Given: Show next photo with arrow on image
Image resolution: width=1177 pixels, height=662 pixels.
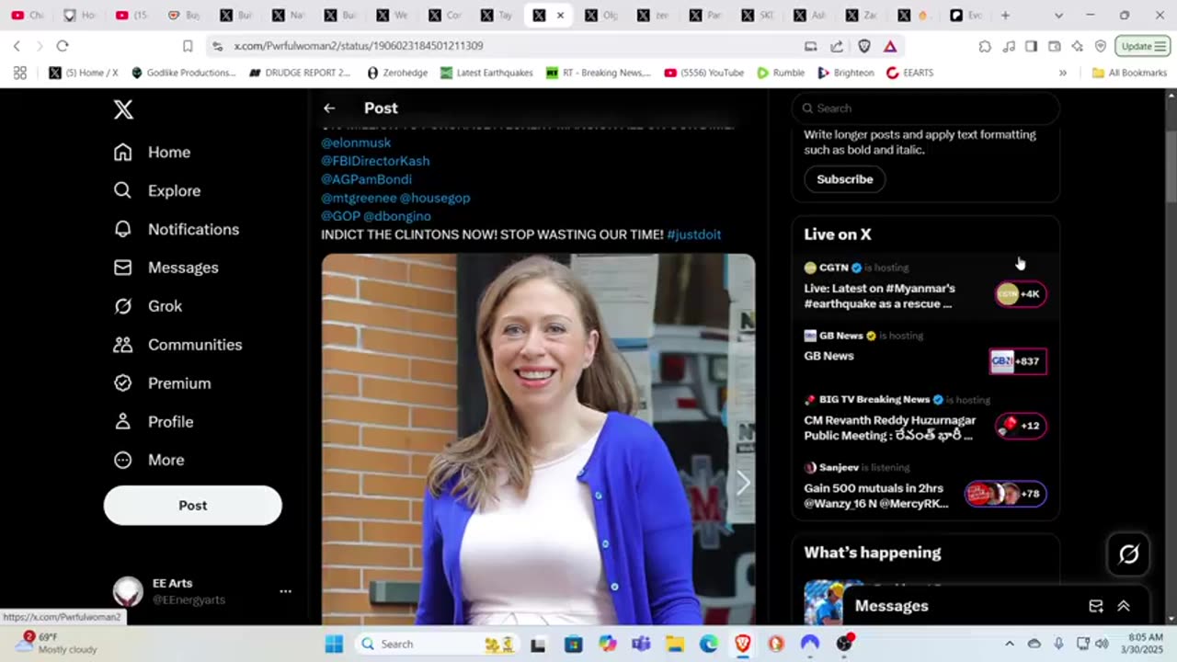Looking at the screenshot, I should point(743,483).
